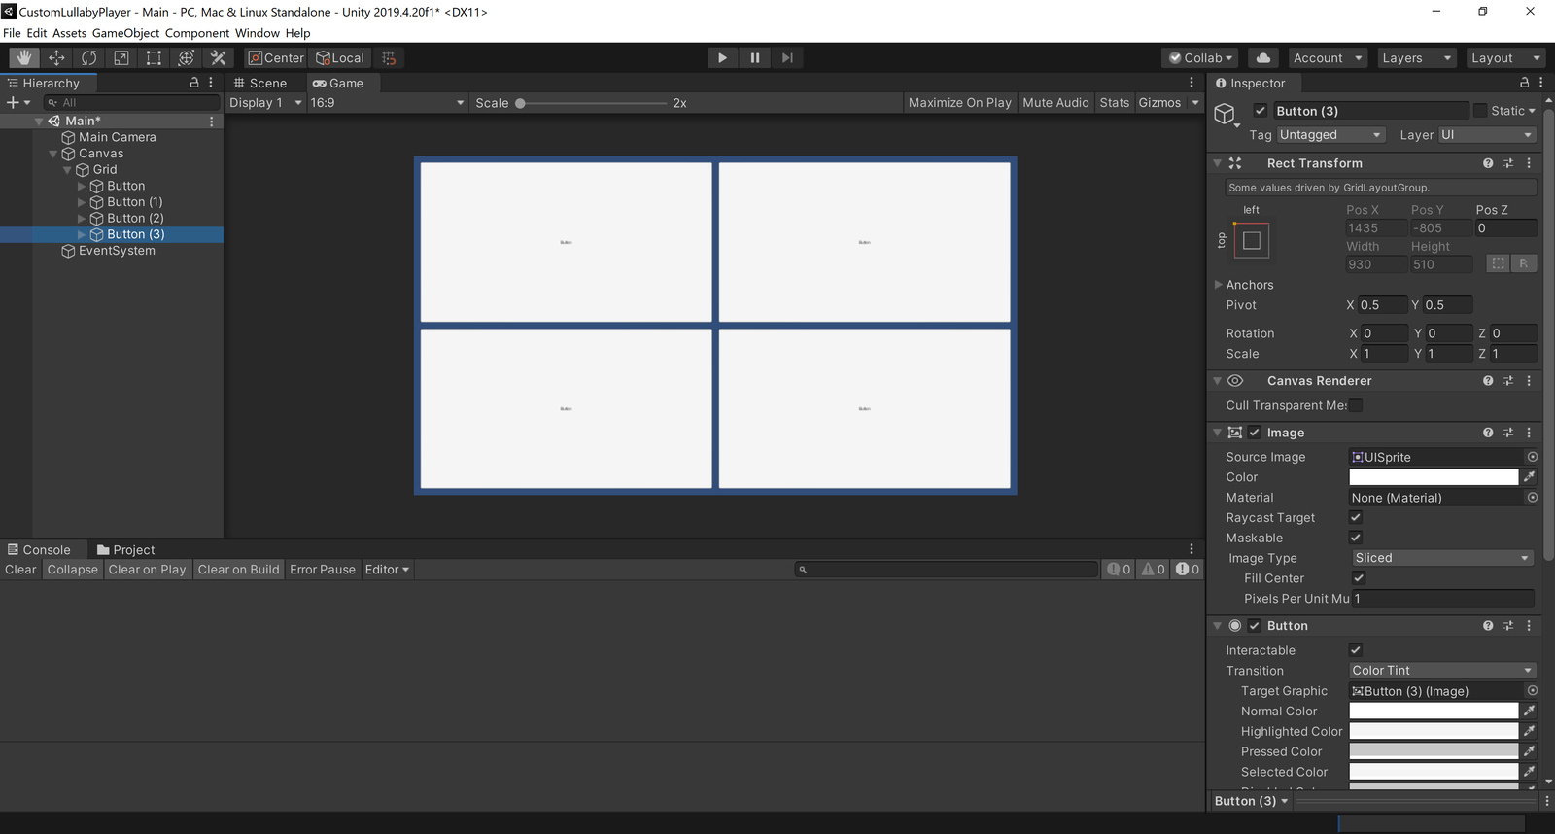Open the GameObject menu
The width and height of the screenshot is (1555, 834).
(125, 33)
